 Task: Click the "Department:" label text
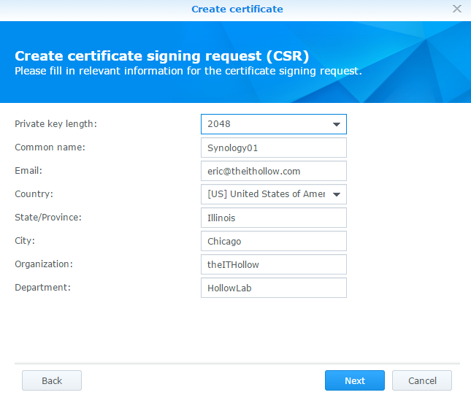point(42,288)
